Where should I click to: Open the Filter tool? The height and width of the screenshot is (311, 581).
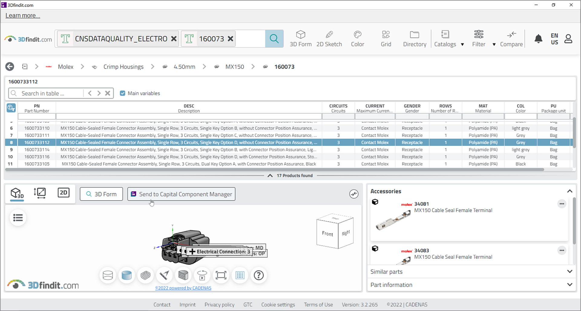point(479,39)
